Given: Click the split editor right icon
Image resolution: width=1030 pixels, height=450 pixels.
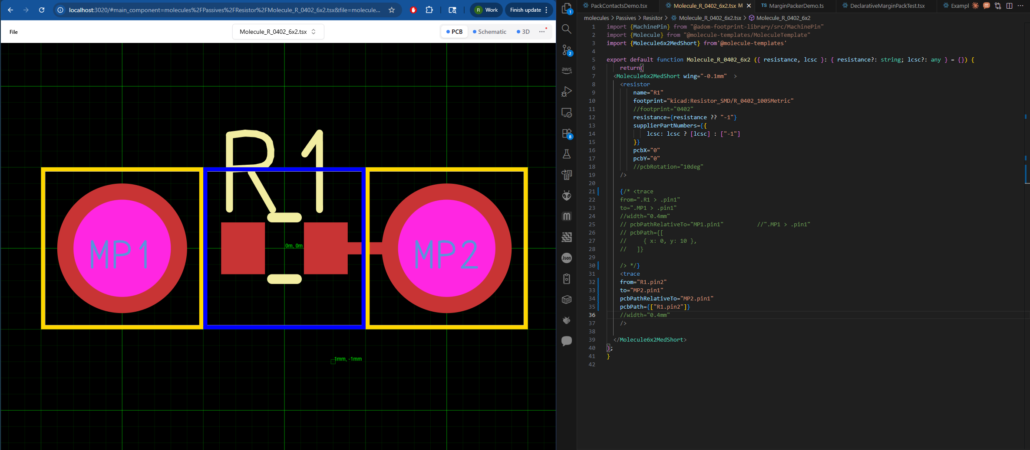Looking at the screenshot, I should click(1009, 6).
